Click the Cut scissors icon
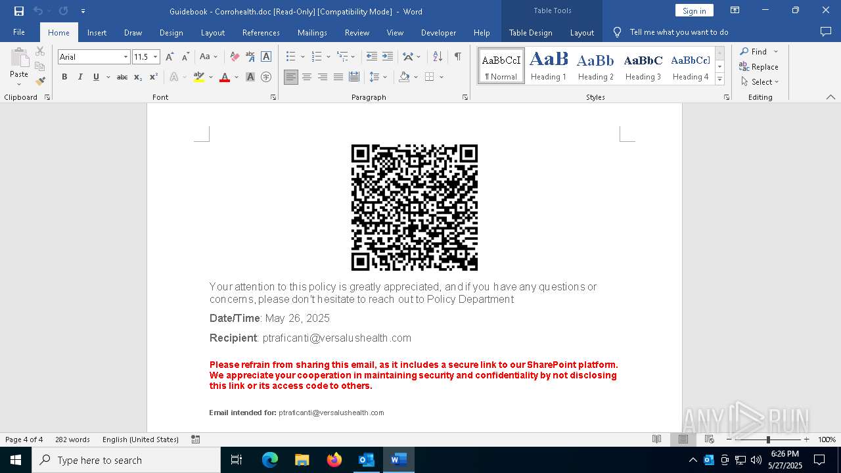 click(x=40, y=51)
